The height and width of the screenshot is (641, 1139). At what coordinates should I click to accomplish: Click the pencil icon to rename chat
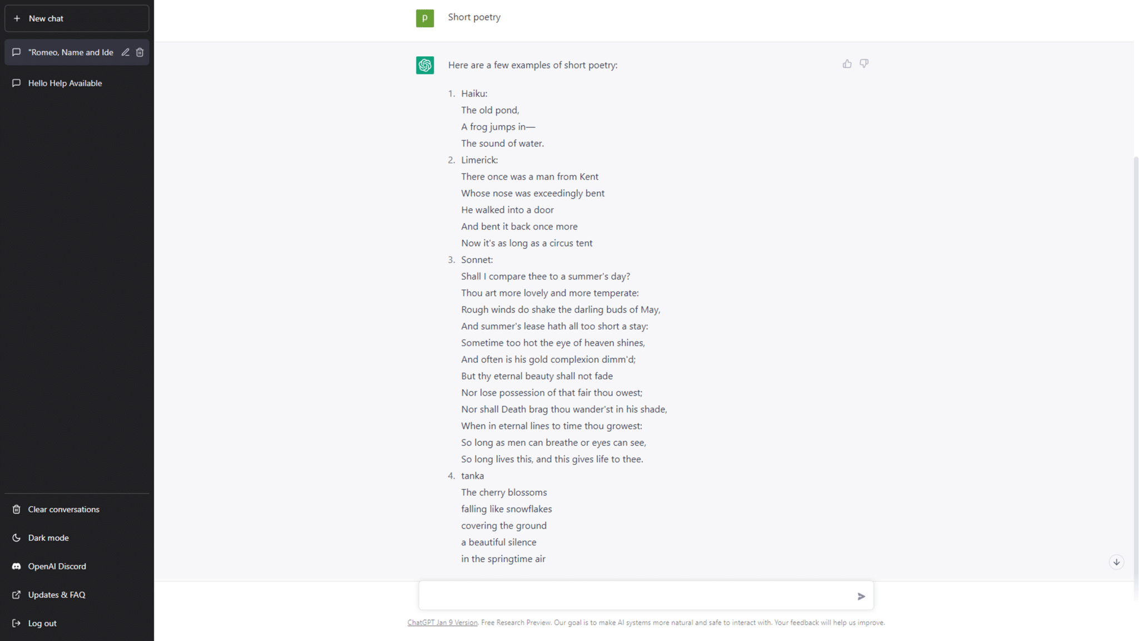click(x=125, y=52)
